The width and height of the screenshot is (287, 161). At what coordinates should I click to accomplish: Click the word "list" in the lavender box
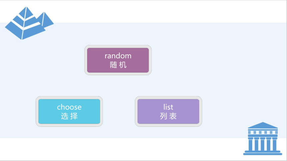coord(168,107)
